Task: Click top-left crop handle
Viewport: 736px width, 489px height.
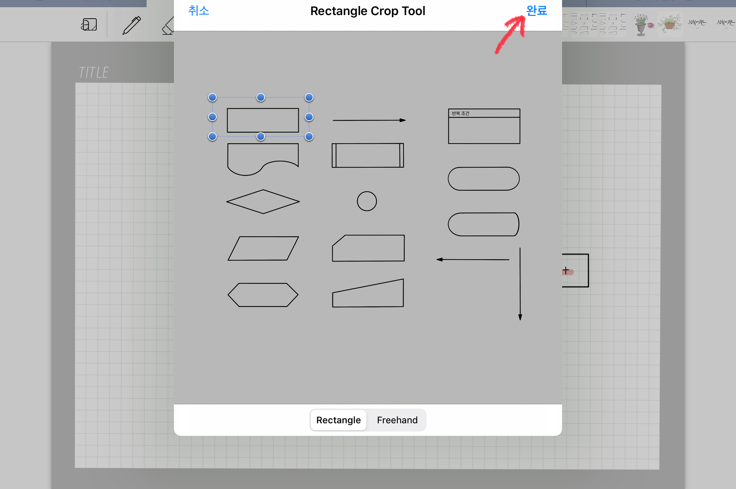Action: [212, 97]
